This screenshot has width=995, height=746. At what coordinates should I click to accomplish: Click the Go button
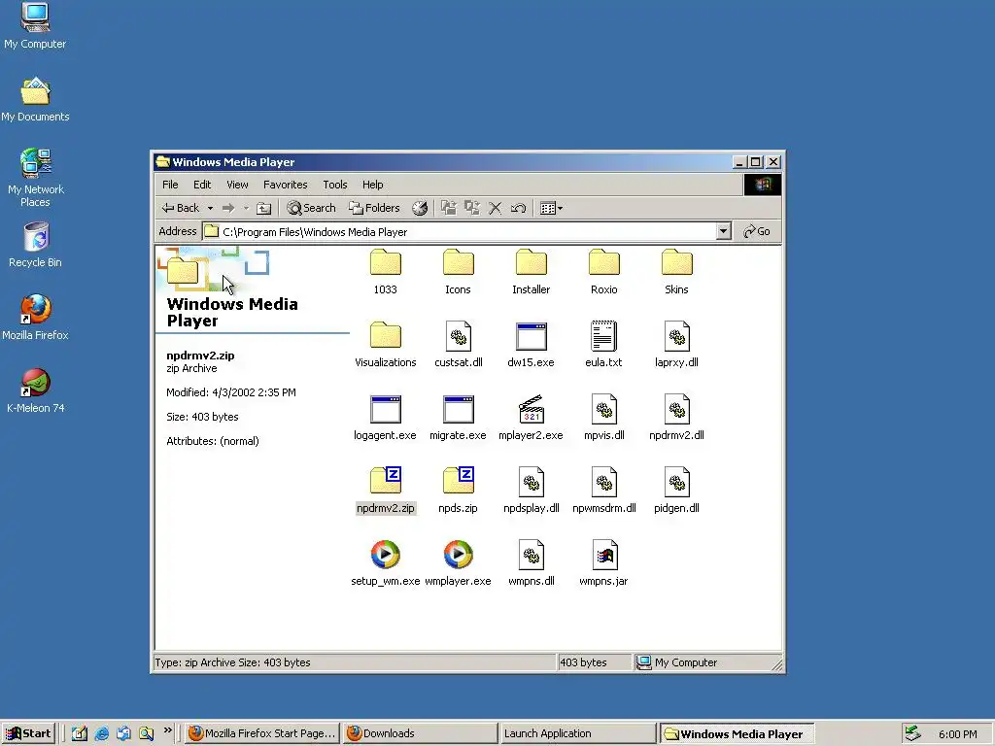point(756,231)
